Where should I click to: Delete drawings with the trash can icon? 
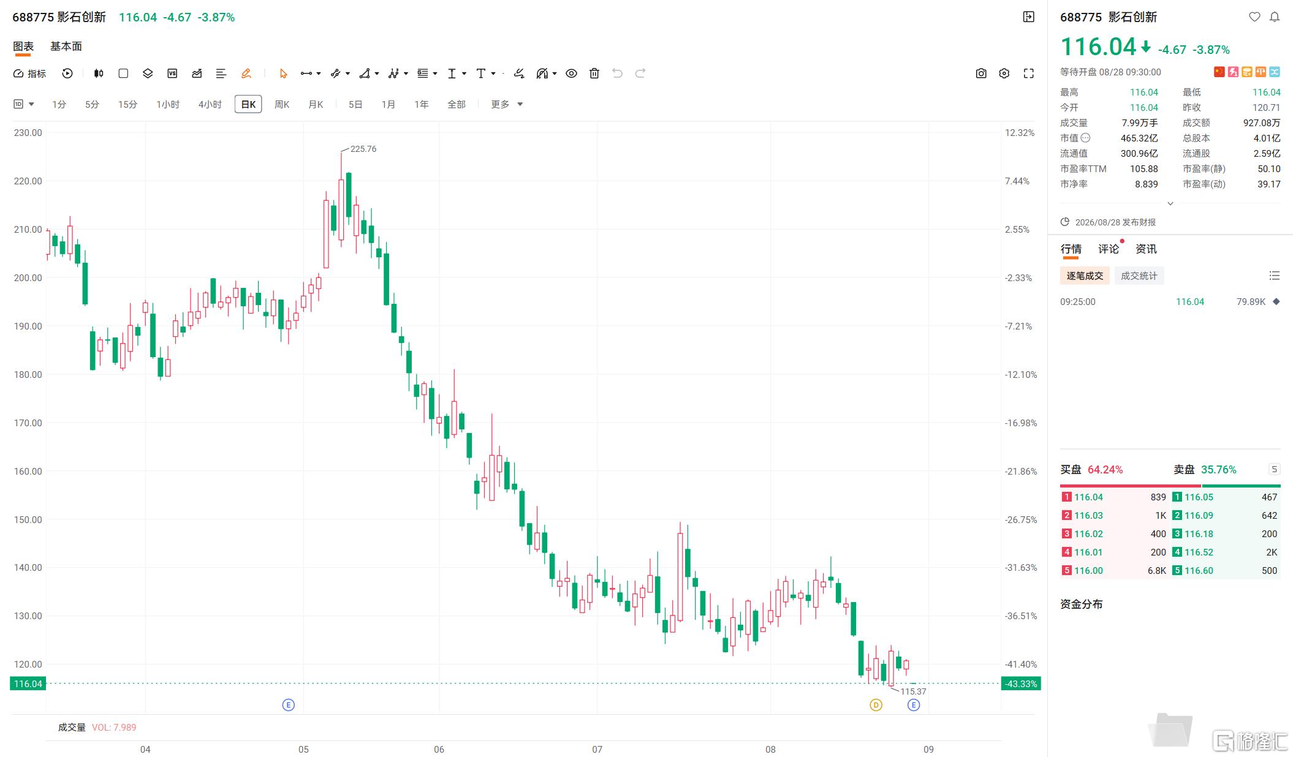[x=594, y=73]
